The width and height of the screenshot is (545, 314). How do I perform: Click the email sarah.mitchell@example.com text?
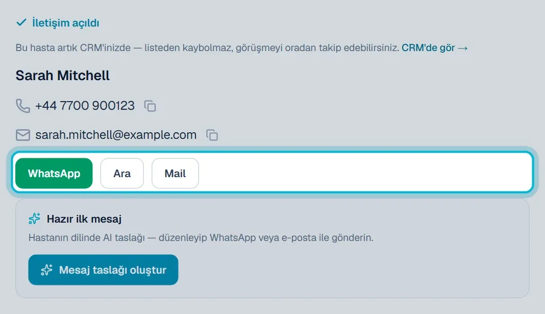(x=116, y=135)
